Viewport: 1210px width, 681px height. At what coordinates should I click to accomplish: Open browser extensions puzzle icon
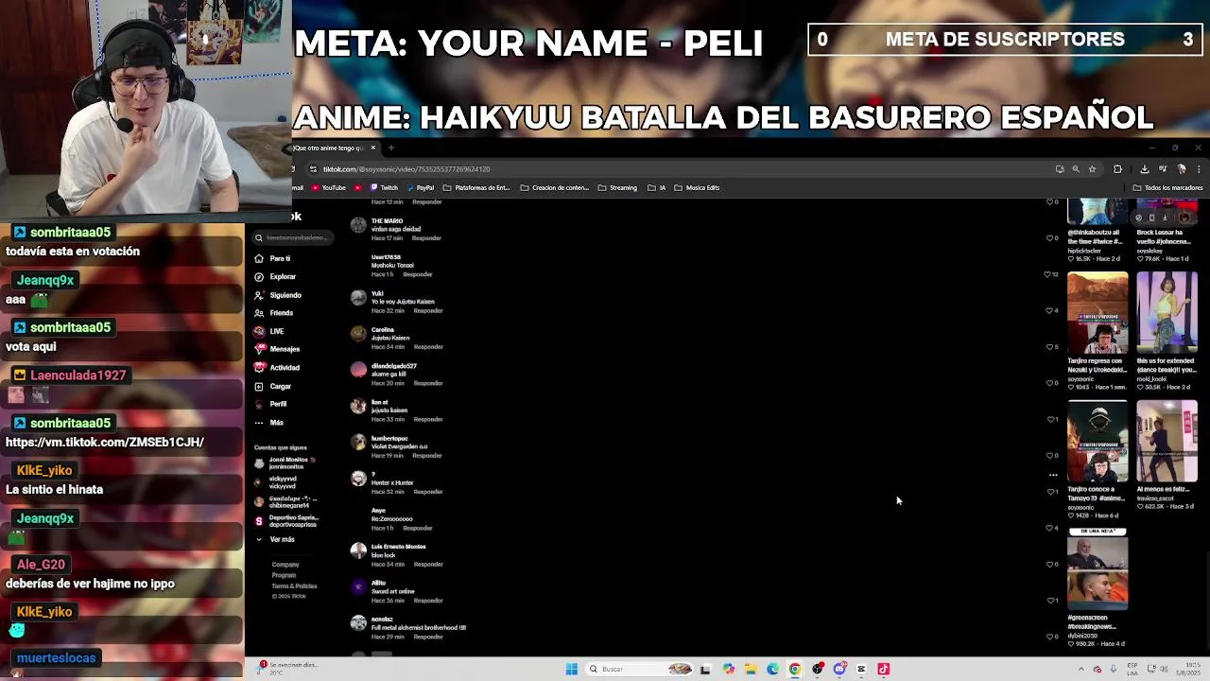click(1117, 169)
